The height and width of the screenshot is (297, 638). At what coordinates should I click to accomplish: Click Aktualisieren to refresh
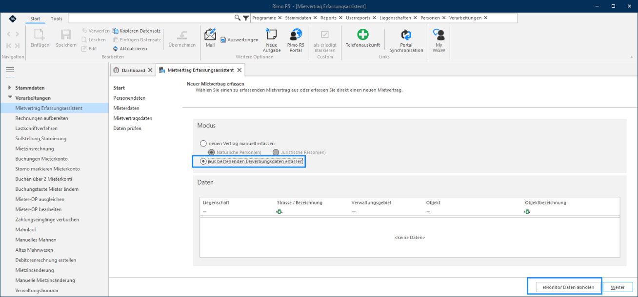(x=130, y=49)
